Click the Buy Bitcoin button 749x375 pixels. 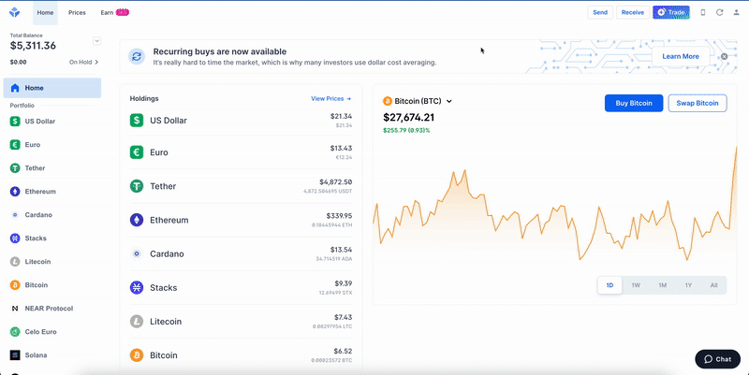tap(634, 103)
